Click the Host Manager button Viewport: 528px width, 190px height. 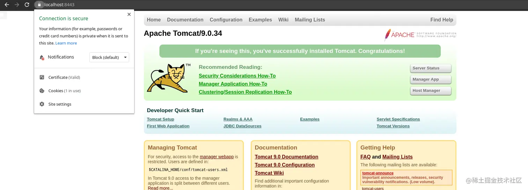click(x=431, y=90)
